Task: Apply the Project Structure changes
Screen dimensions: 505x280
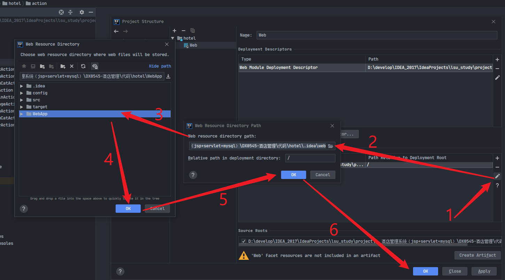Action: (x=484, y=271)
